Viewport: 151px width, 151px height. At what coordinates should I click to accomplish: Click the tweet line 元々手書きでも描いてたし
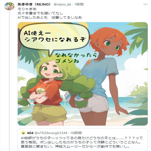pos(40,13)
